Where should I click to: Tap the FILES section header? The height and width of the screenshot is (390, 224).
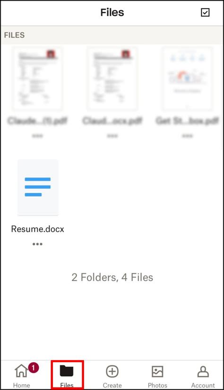pos(15,35)
